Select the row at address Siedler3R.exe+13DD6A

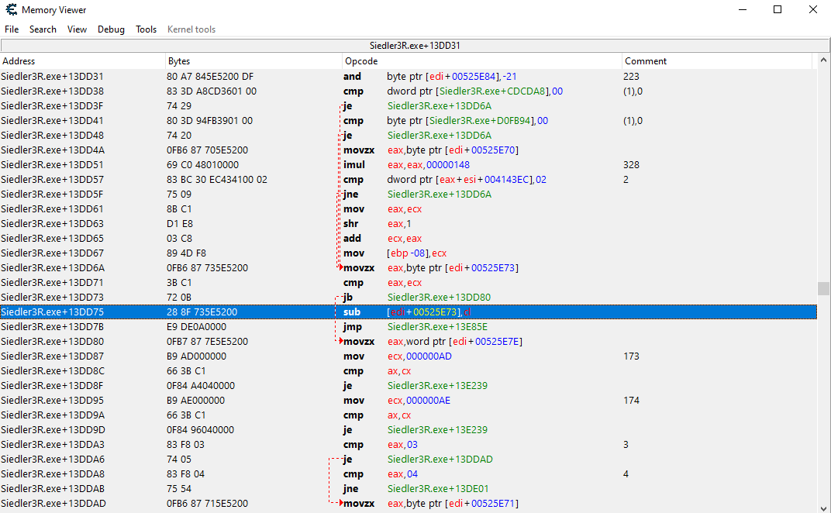coord(408,267)
